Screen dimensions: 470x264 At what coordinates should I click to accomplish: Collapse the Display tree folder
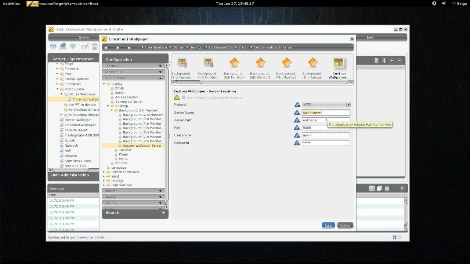click(104, 84)
